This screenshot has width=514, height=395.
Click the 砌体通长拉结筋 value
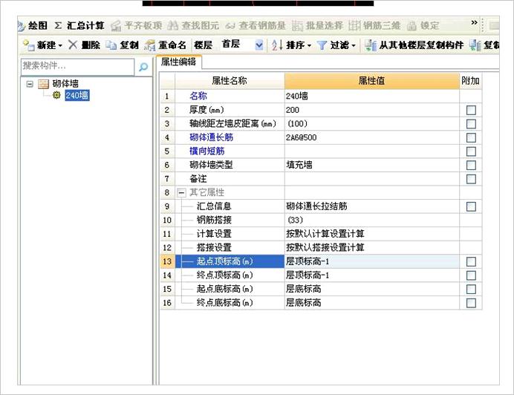[x=371, y=206]
